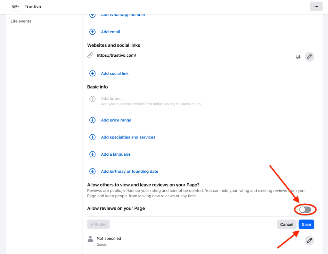Click the plus icon beside Add email
This screenshot has width=328, height=254.
(x=92, y=32)
